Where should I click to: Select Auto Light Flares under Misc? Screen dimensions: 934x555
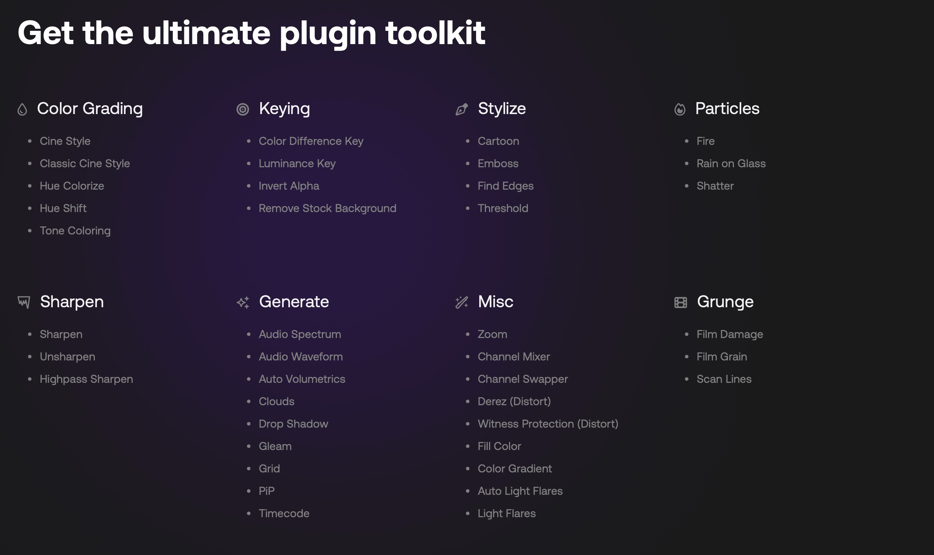[520, 491]
